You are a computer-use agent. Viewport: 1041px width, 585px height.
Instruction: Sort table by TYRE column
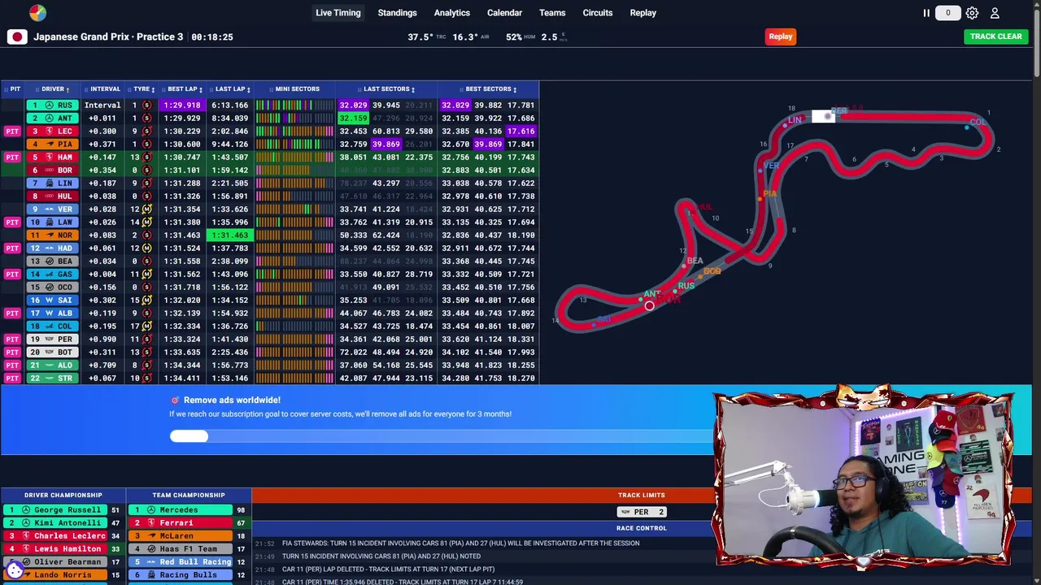click(143, 89)
